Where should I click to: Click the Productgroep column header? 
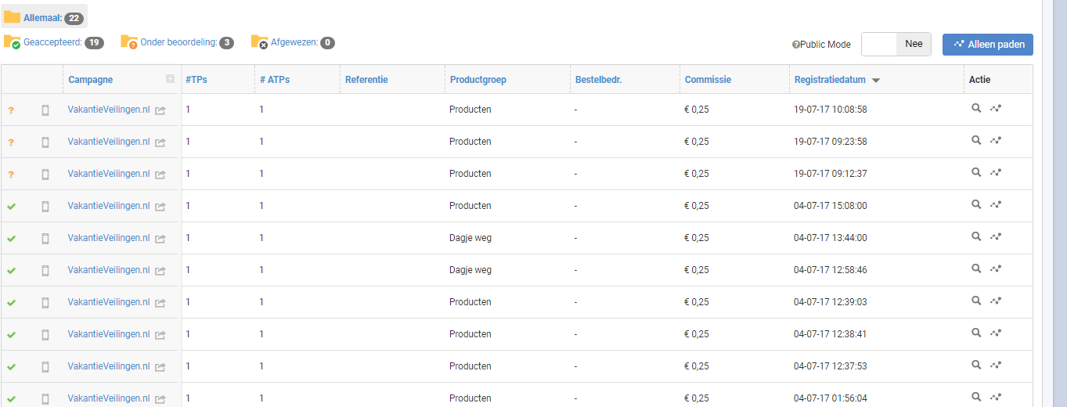[478, 80]
